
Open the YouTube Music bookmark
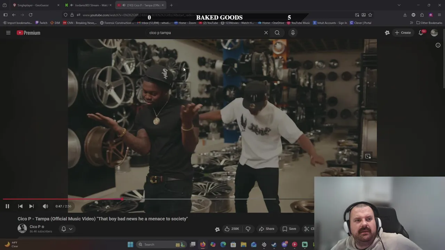point(298,23)
